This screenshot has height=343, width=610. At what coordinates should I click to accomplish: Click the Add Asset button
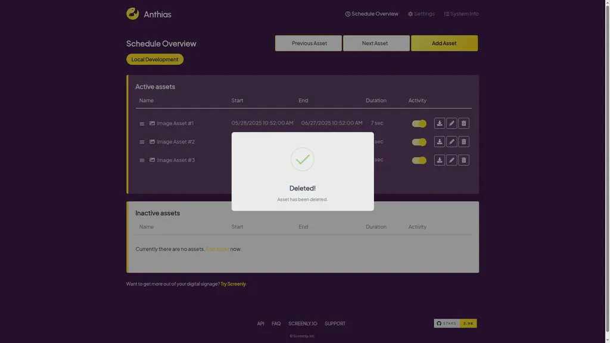444,43
